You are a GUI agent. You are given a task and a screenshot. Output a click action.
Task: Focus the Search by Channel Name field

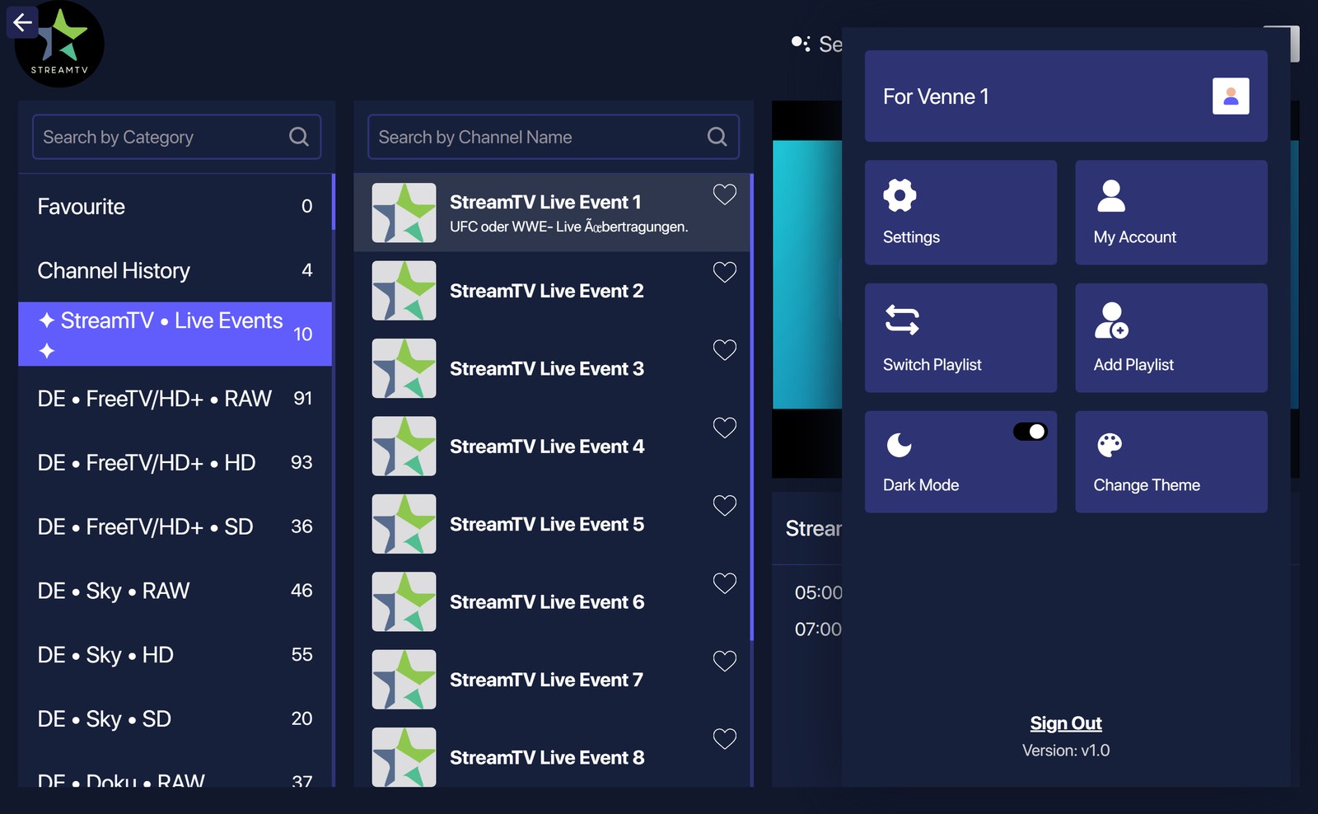[x=553, y=137]
